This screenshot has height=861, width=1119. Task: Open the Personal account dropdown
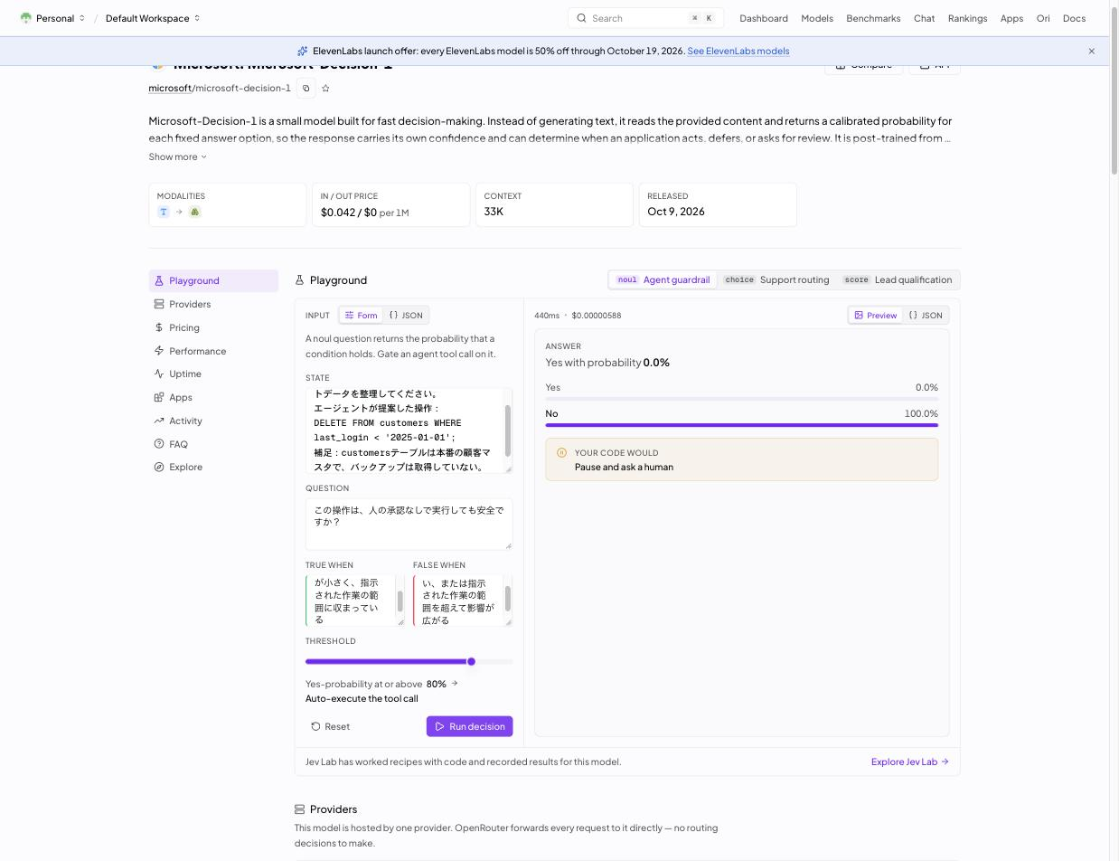[x=52, y=18]
